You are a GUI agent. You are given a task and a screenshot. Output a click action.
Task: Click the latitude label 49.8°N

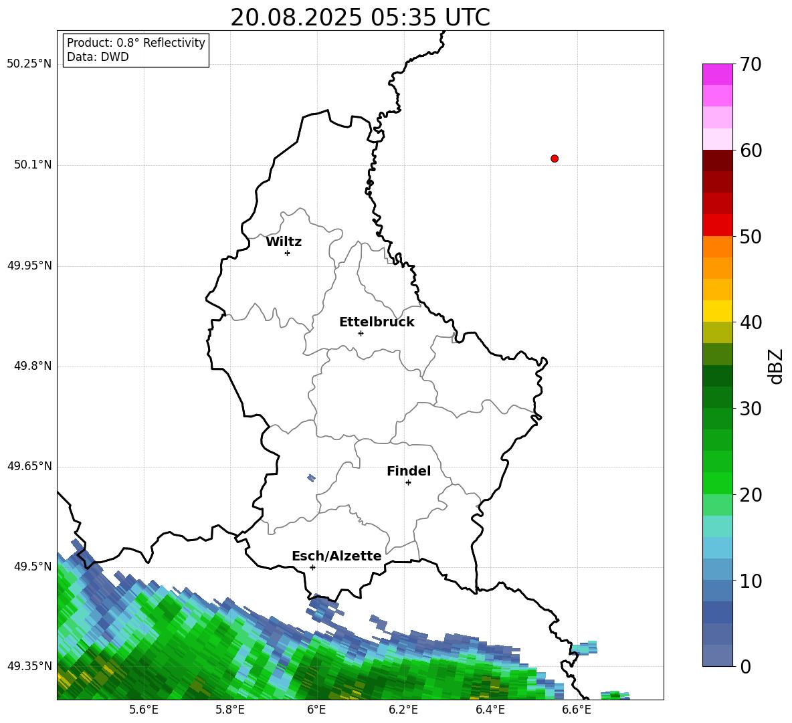[x=33, y=366]
